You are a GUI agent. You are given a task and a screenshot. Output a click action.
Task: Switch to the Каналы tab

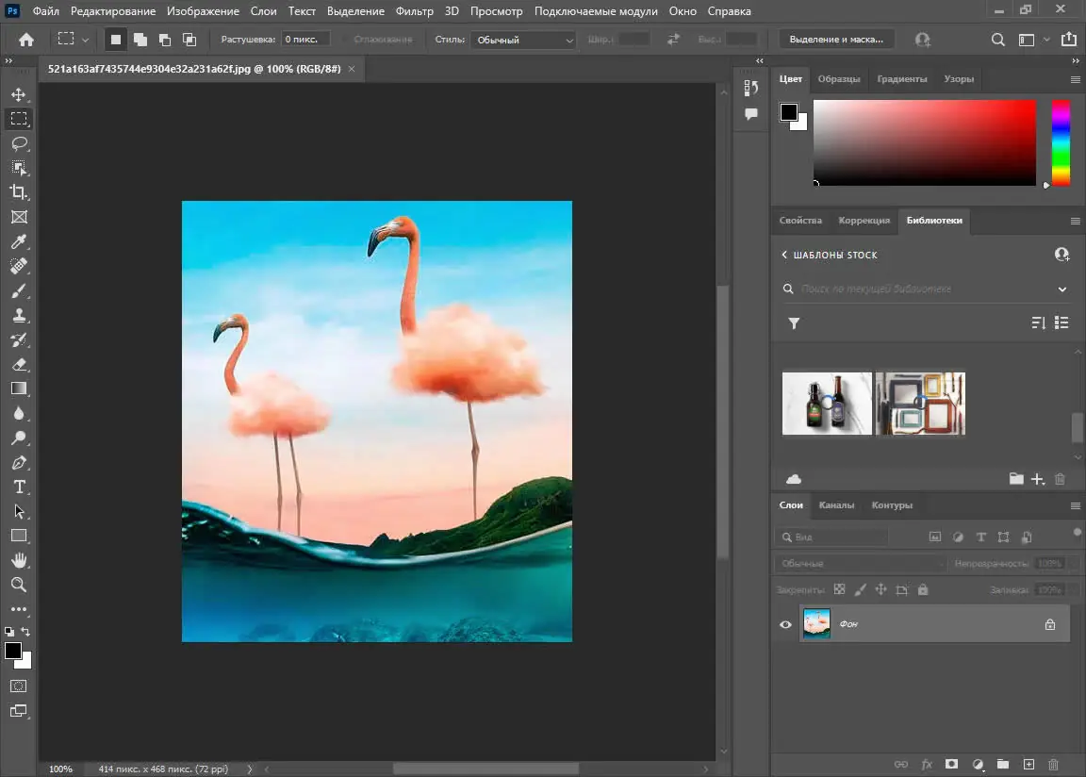tap(837, 505)
